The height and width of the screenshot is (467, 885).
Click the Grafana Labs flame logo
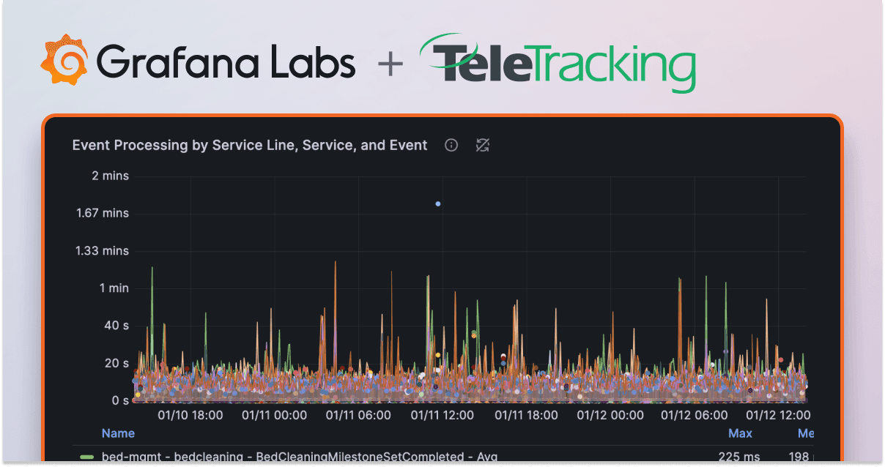[x=65, y=61]
